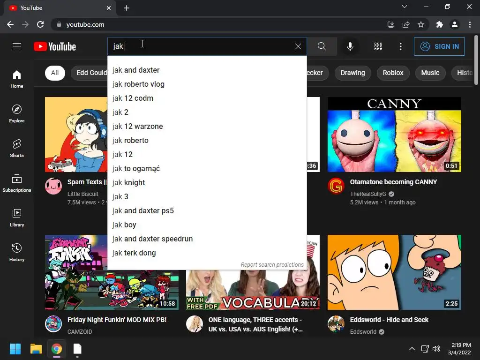Screen dimensions: 480x360
Task: Open YouTube settings three-dot menu
Action: [x=401, y=46]
